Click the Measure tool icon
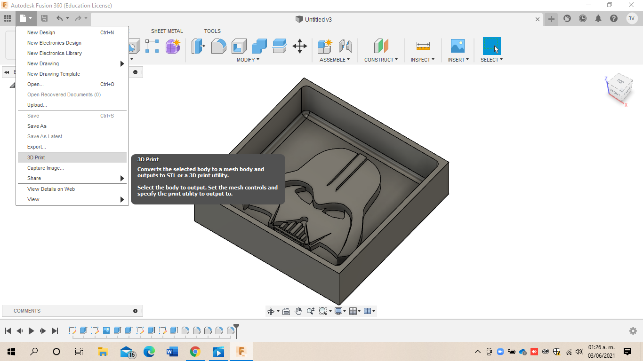The width and height of the screenshot is (643, 361). pos(423,46)
